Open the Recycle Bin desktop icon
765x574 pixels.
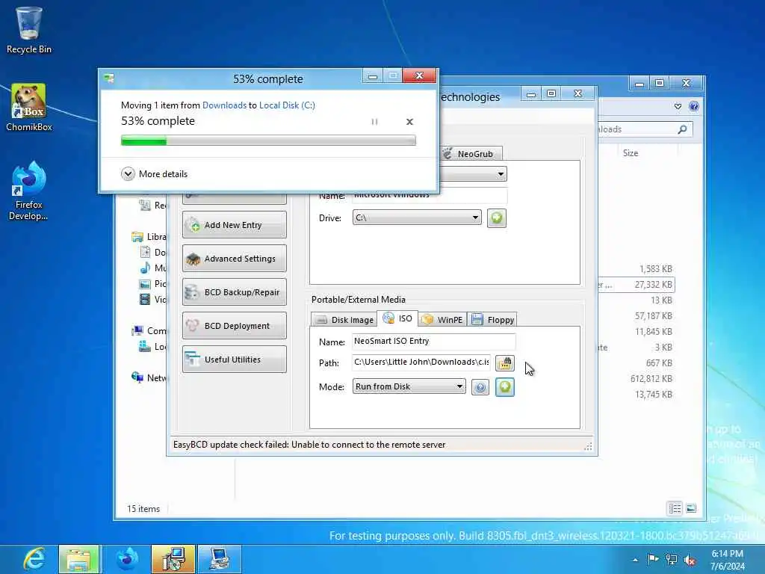(x=29, y=30)
